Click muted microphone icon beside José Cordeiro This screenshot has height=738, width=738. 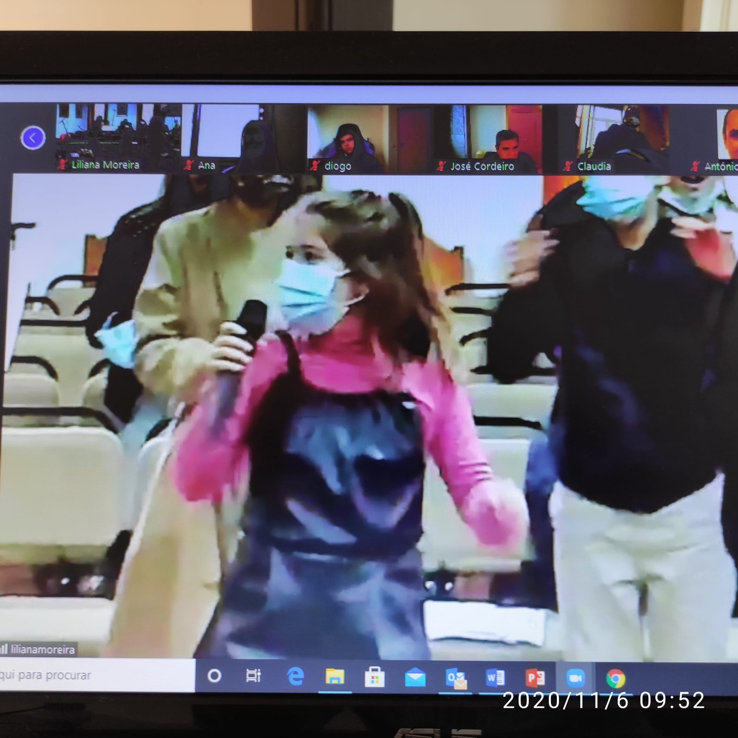(441, 166)
